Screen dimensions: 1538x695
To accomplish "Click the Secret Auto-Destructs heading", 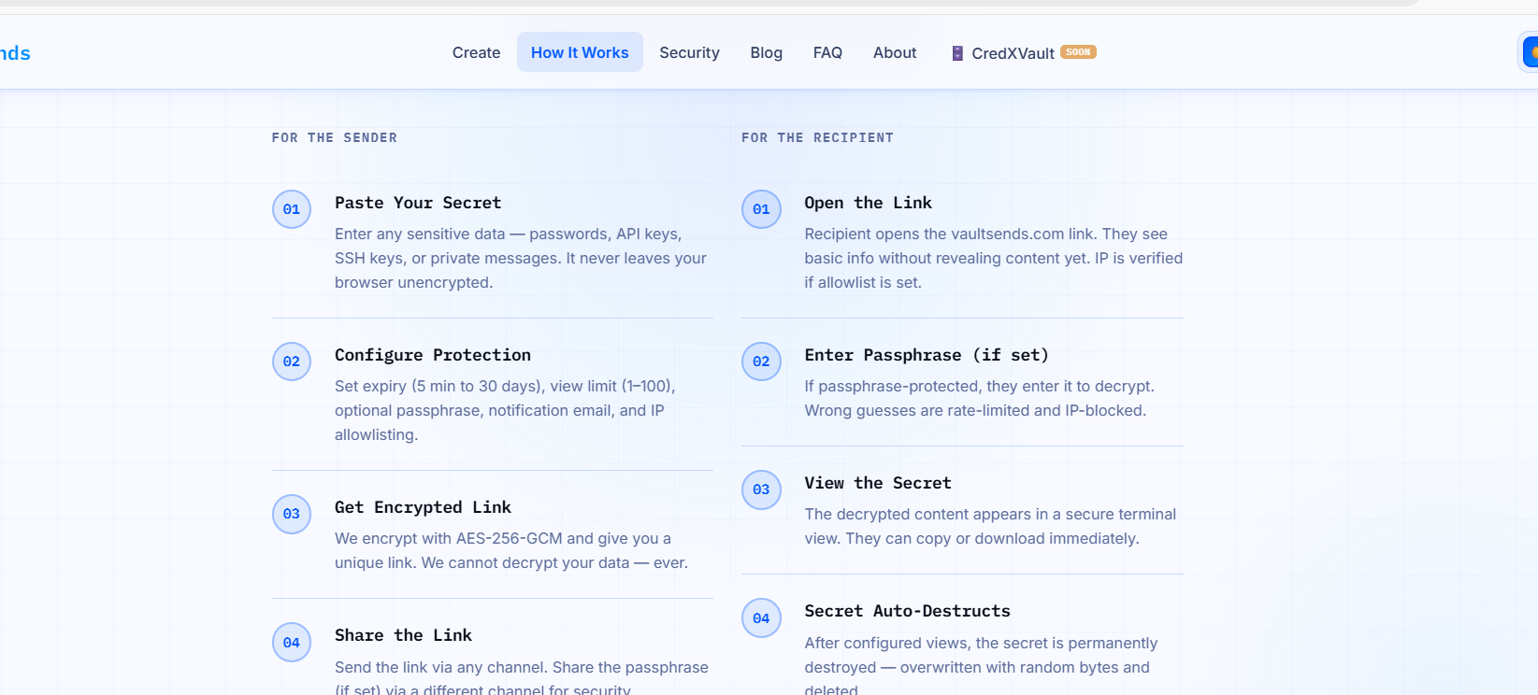I will click(x=907, y=611).
